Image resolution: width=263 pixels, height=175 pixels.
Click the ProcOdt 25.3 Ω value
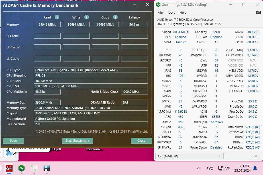click(x=253, y=101)
